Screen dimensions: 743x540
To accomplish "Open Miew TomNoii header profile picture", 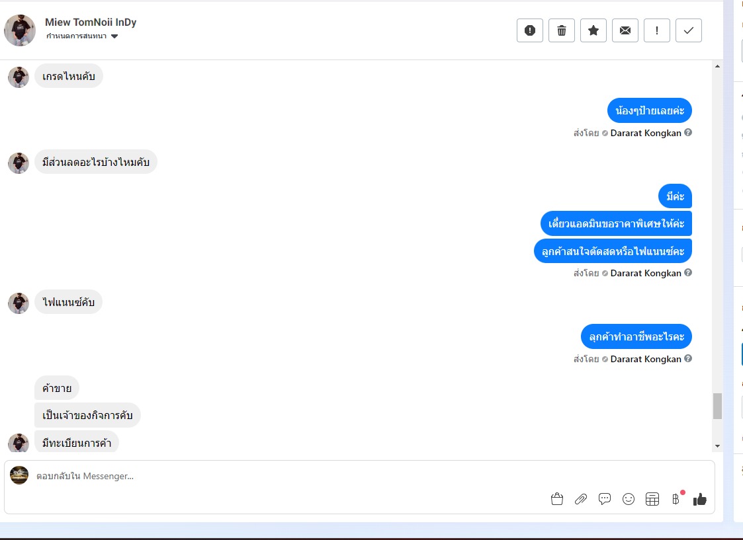I will pyautogui.click(x=20, y=30).
